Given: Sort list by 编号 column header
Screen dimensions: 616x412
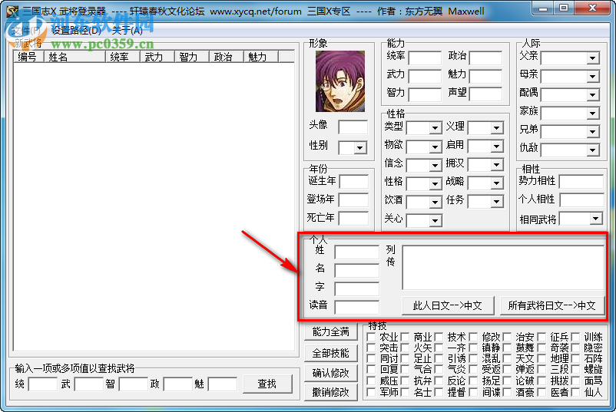Looking at the screenshot, I should click(x=28, y=57).
